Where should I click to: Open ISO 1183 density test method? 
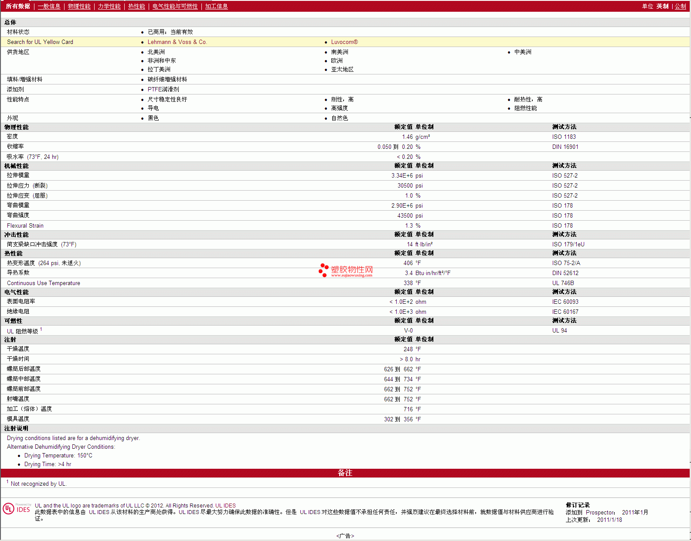pos(564,137)
